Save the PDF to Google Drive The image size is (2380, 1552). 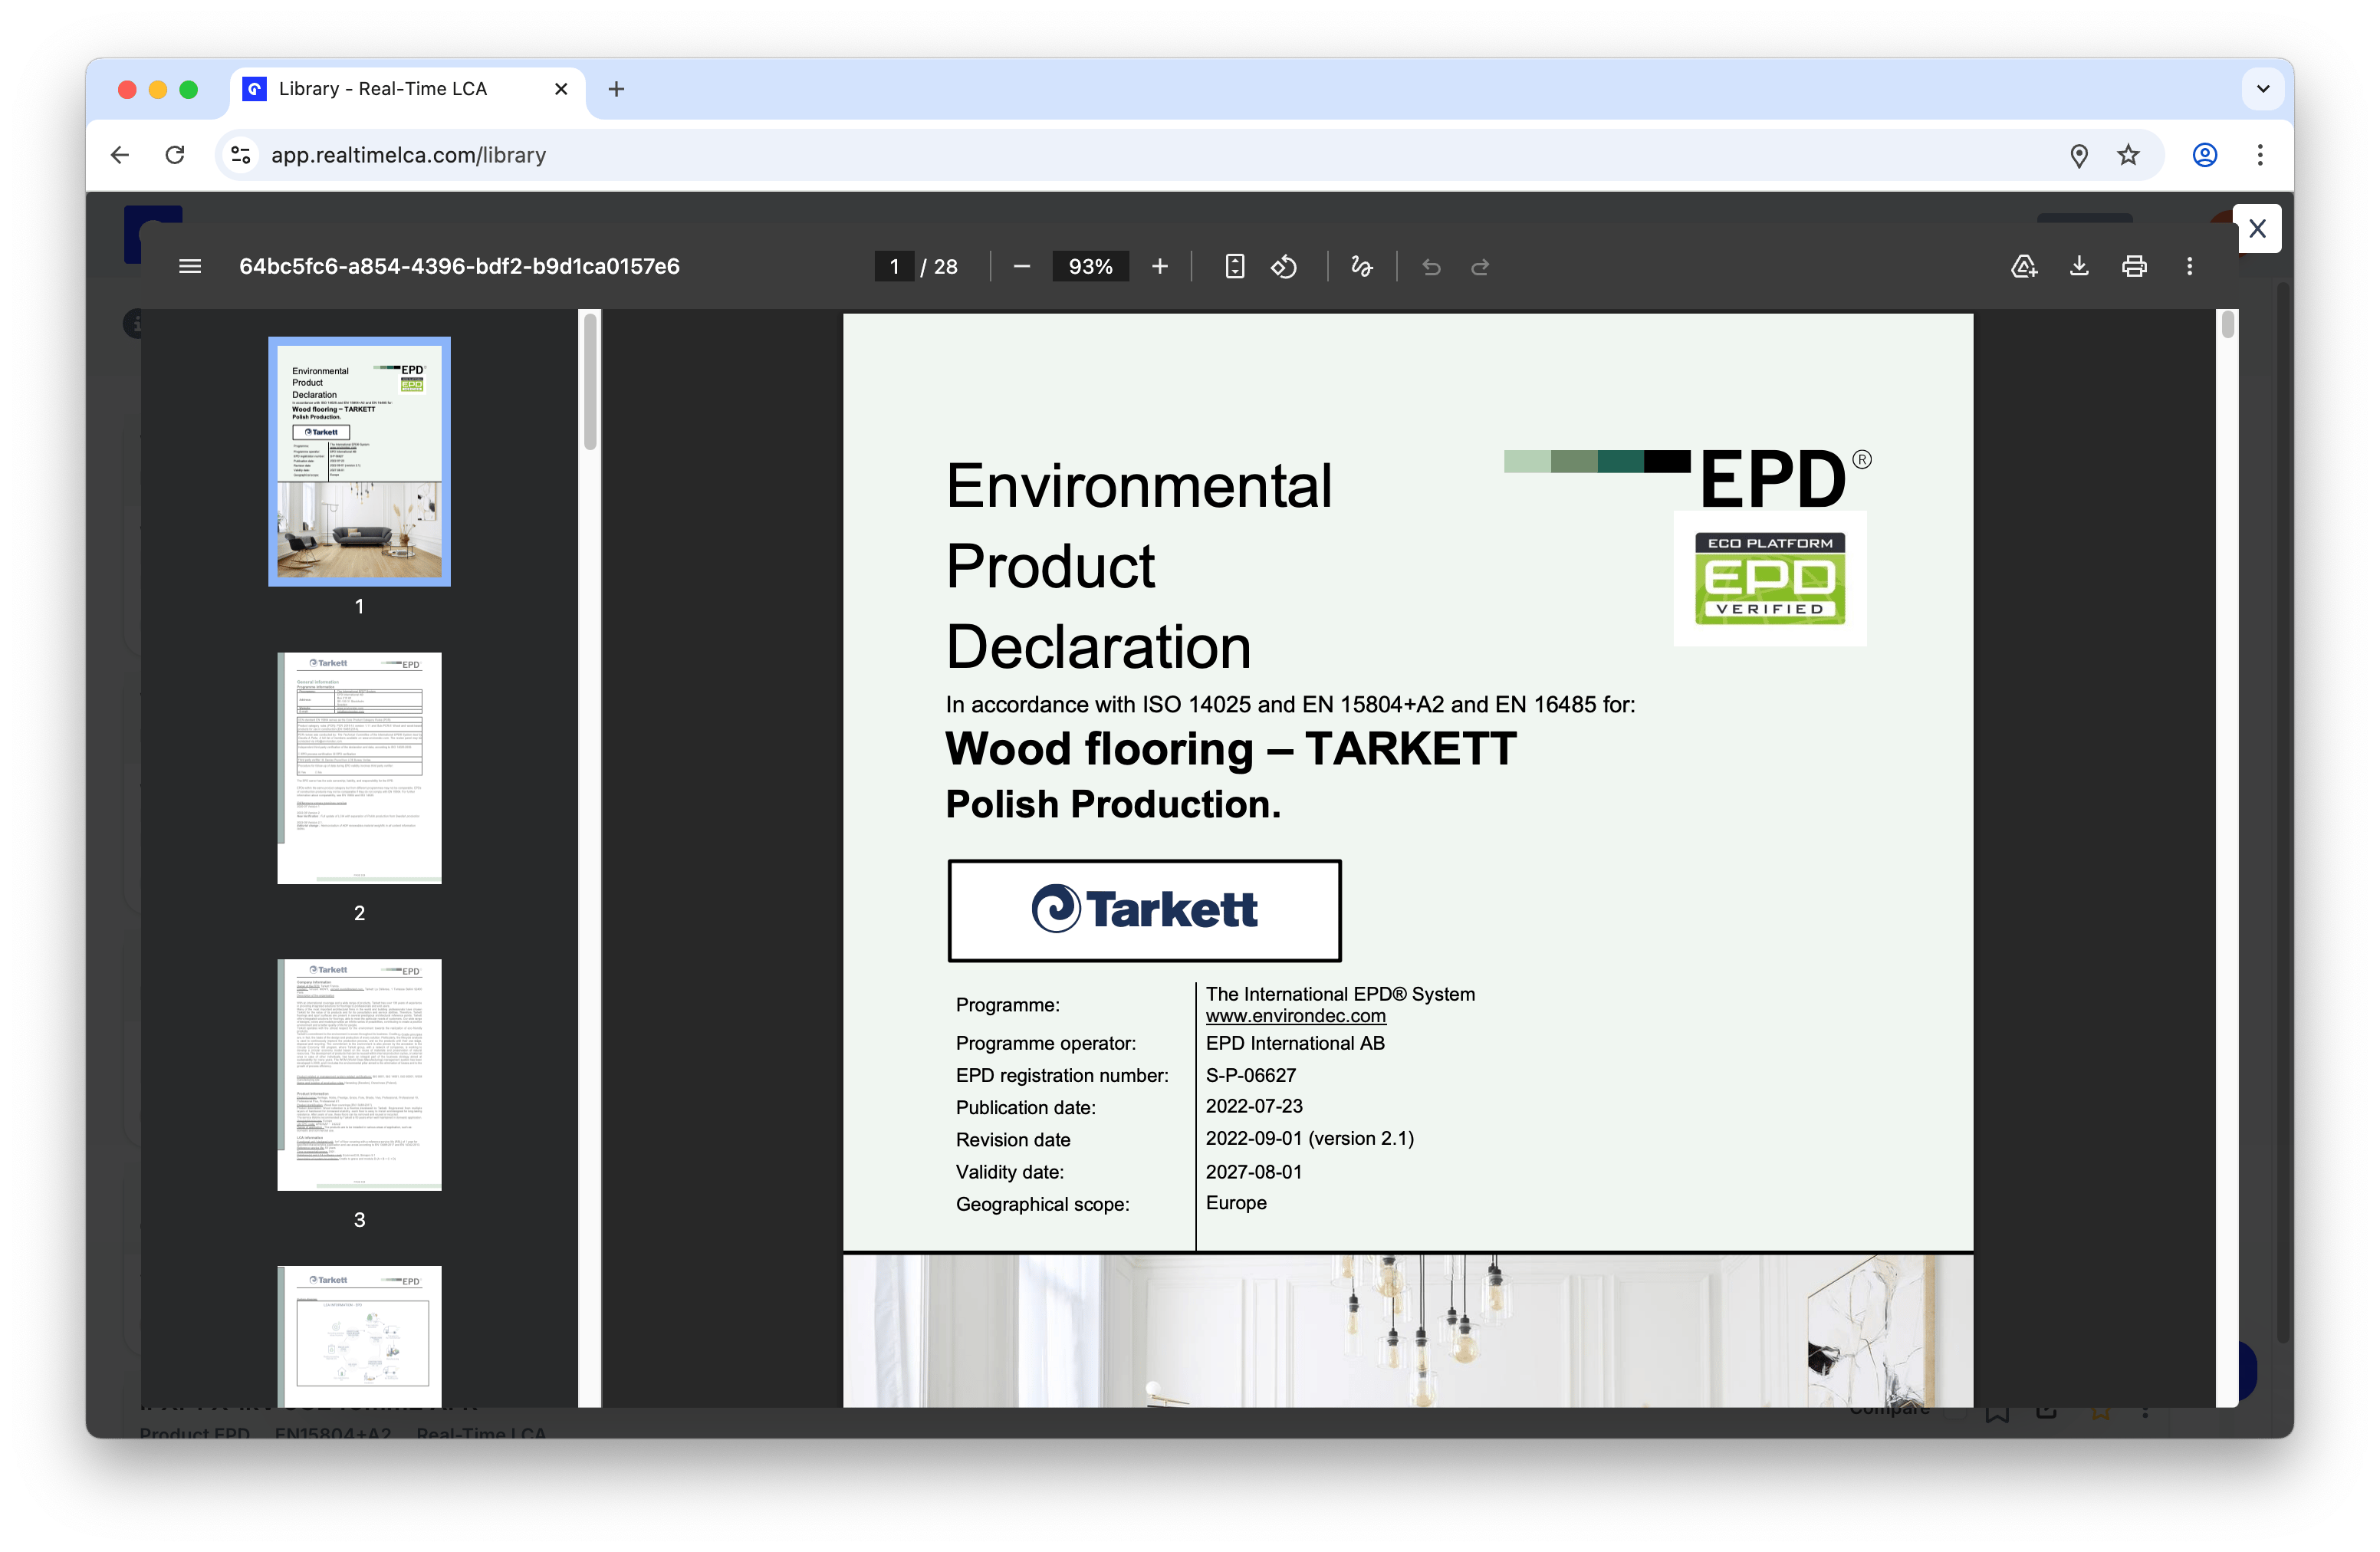click(x=2024, y=266)
